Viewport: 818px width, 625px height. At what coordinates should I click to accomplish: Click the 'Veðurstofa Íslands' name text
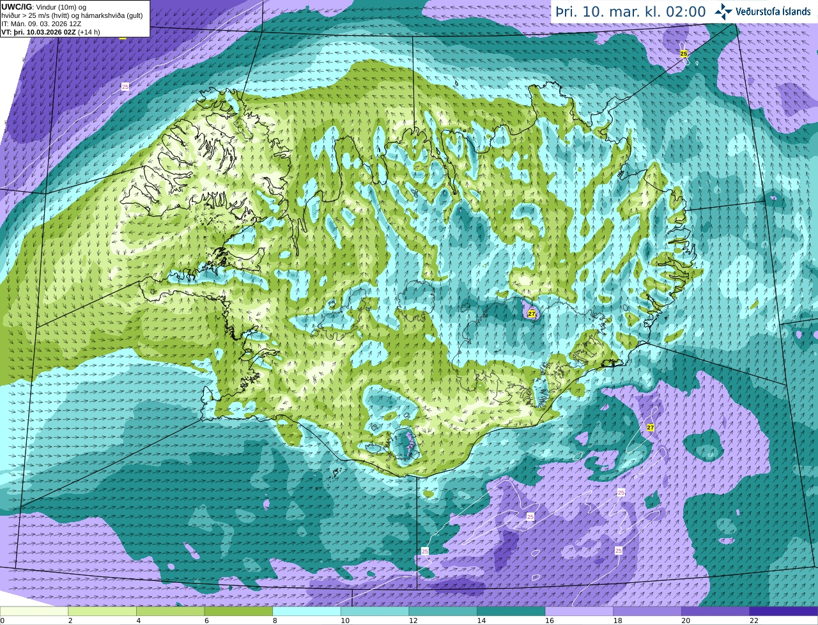773,12
